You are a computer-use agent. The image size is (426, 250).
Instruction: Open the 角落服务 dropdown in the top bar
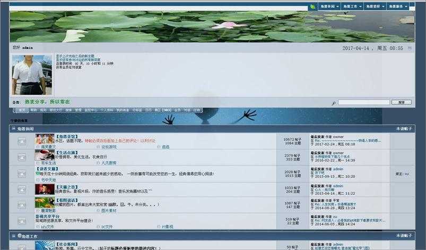pyautogui.click(x=398, y=6)
